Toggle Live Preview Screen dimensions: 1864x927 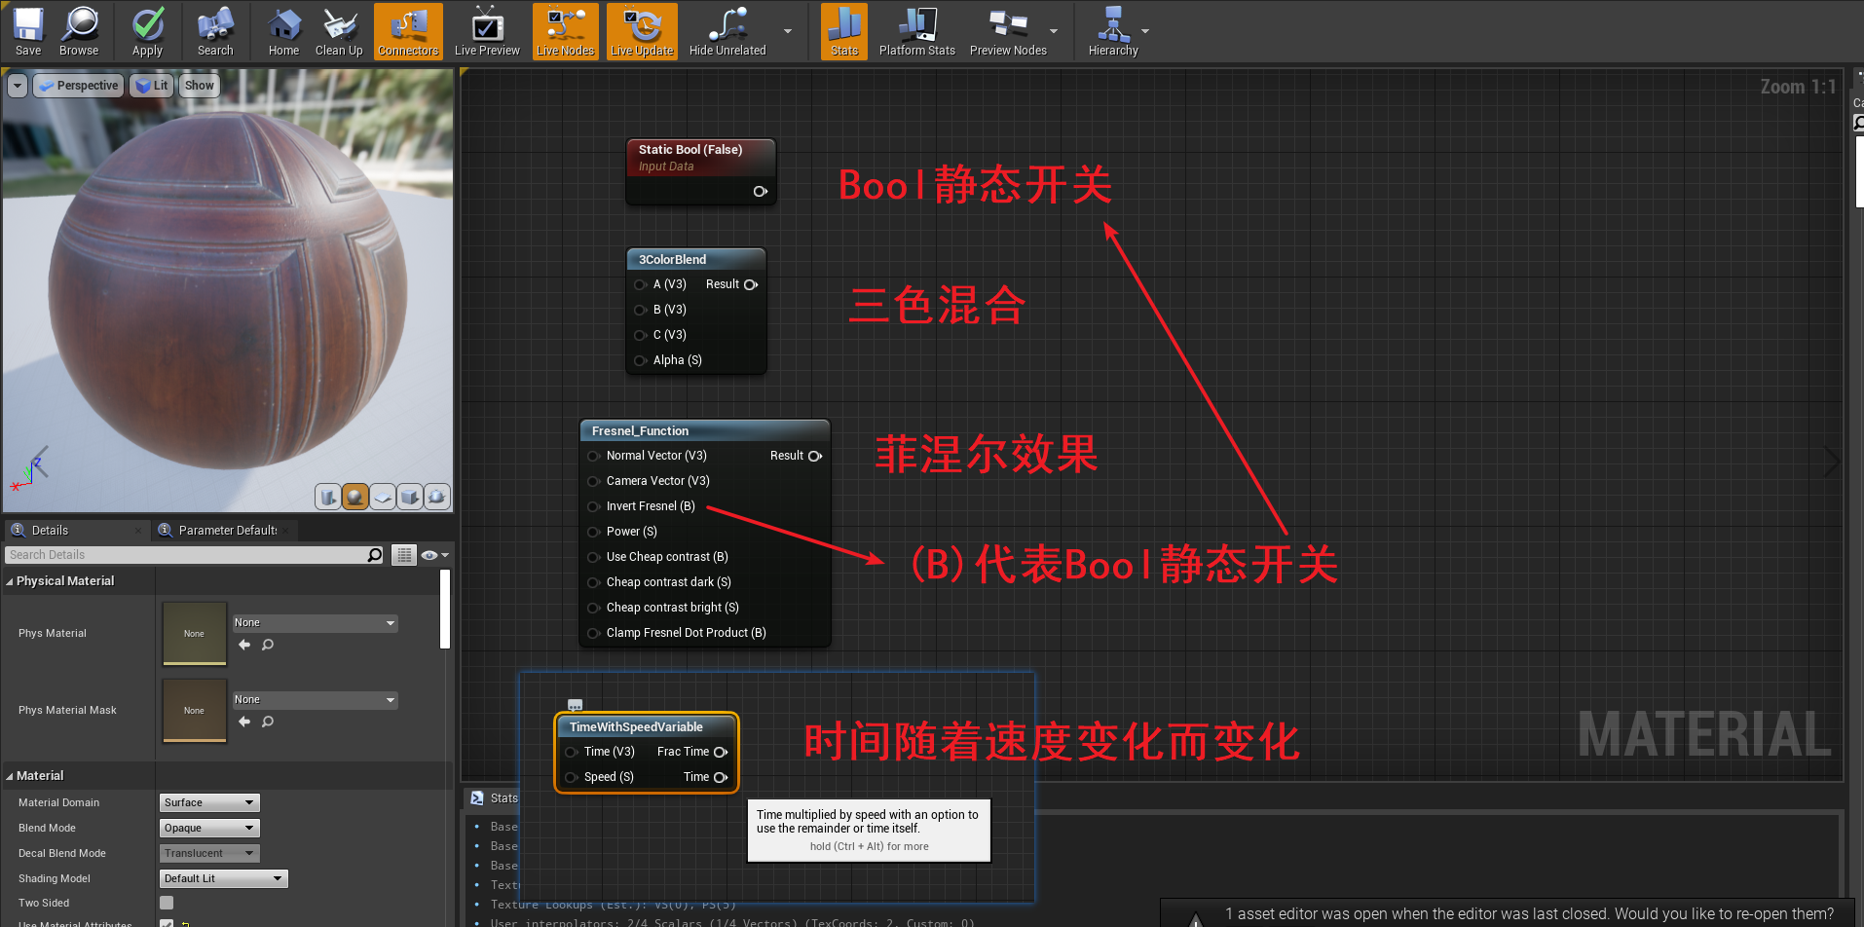(486, 30)
